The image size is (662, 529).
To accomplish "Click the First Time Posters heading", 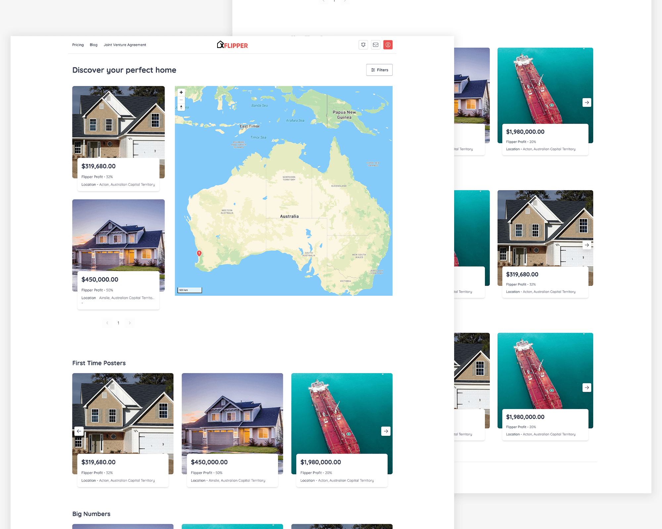I will click(99, 363).
